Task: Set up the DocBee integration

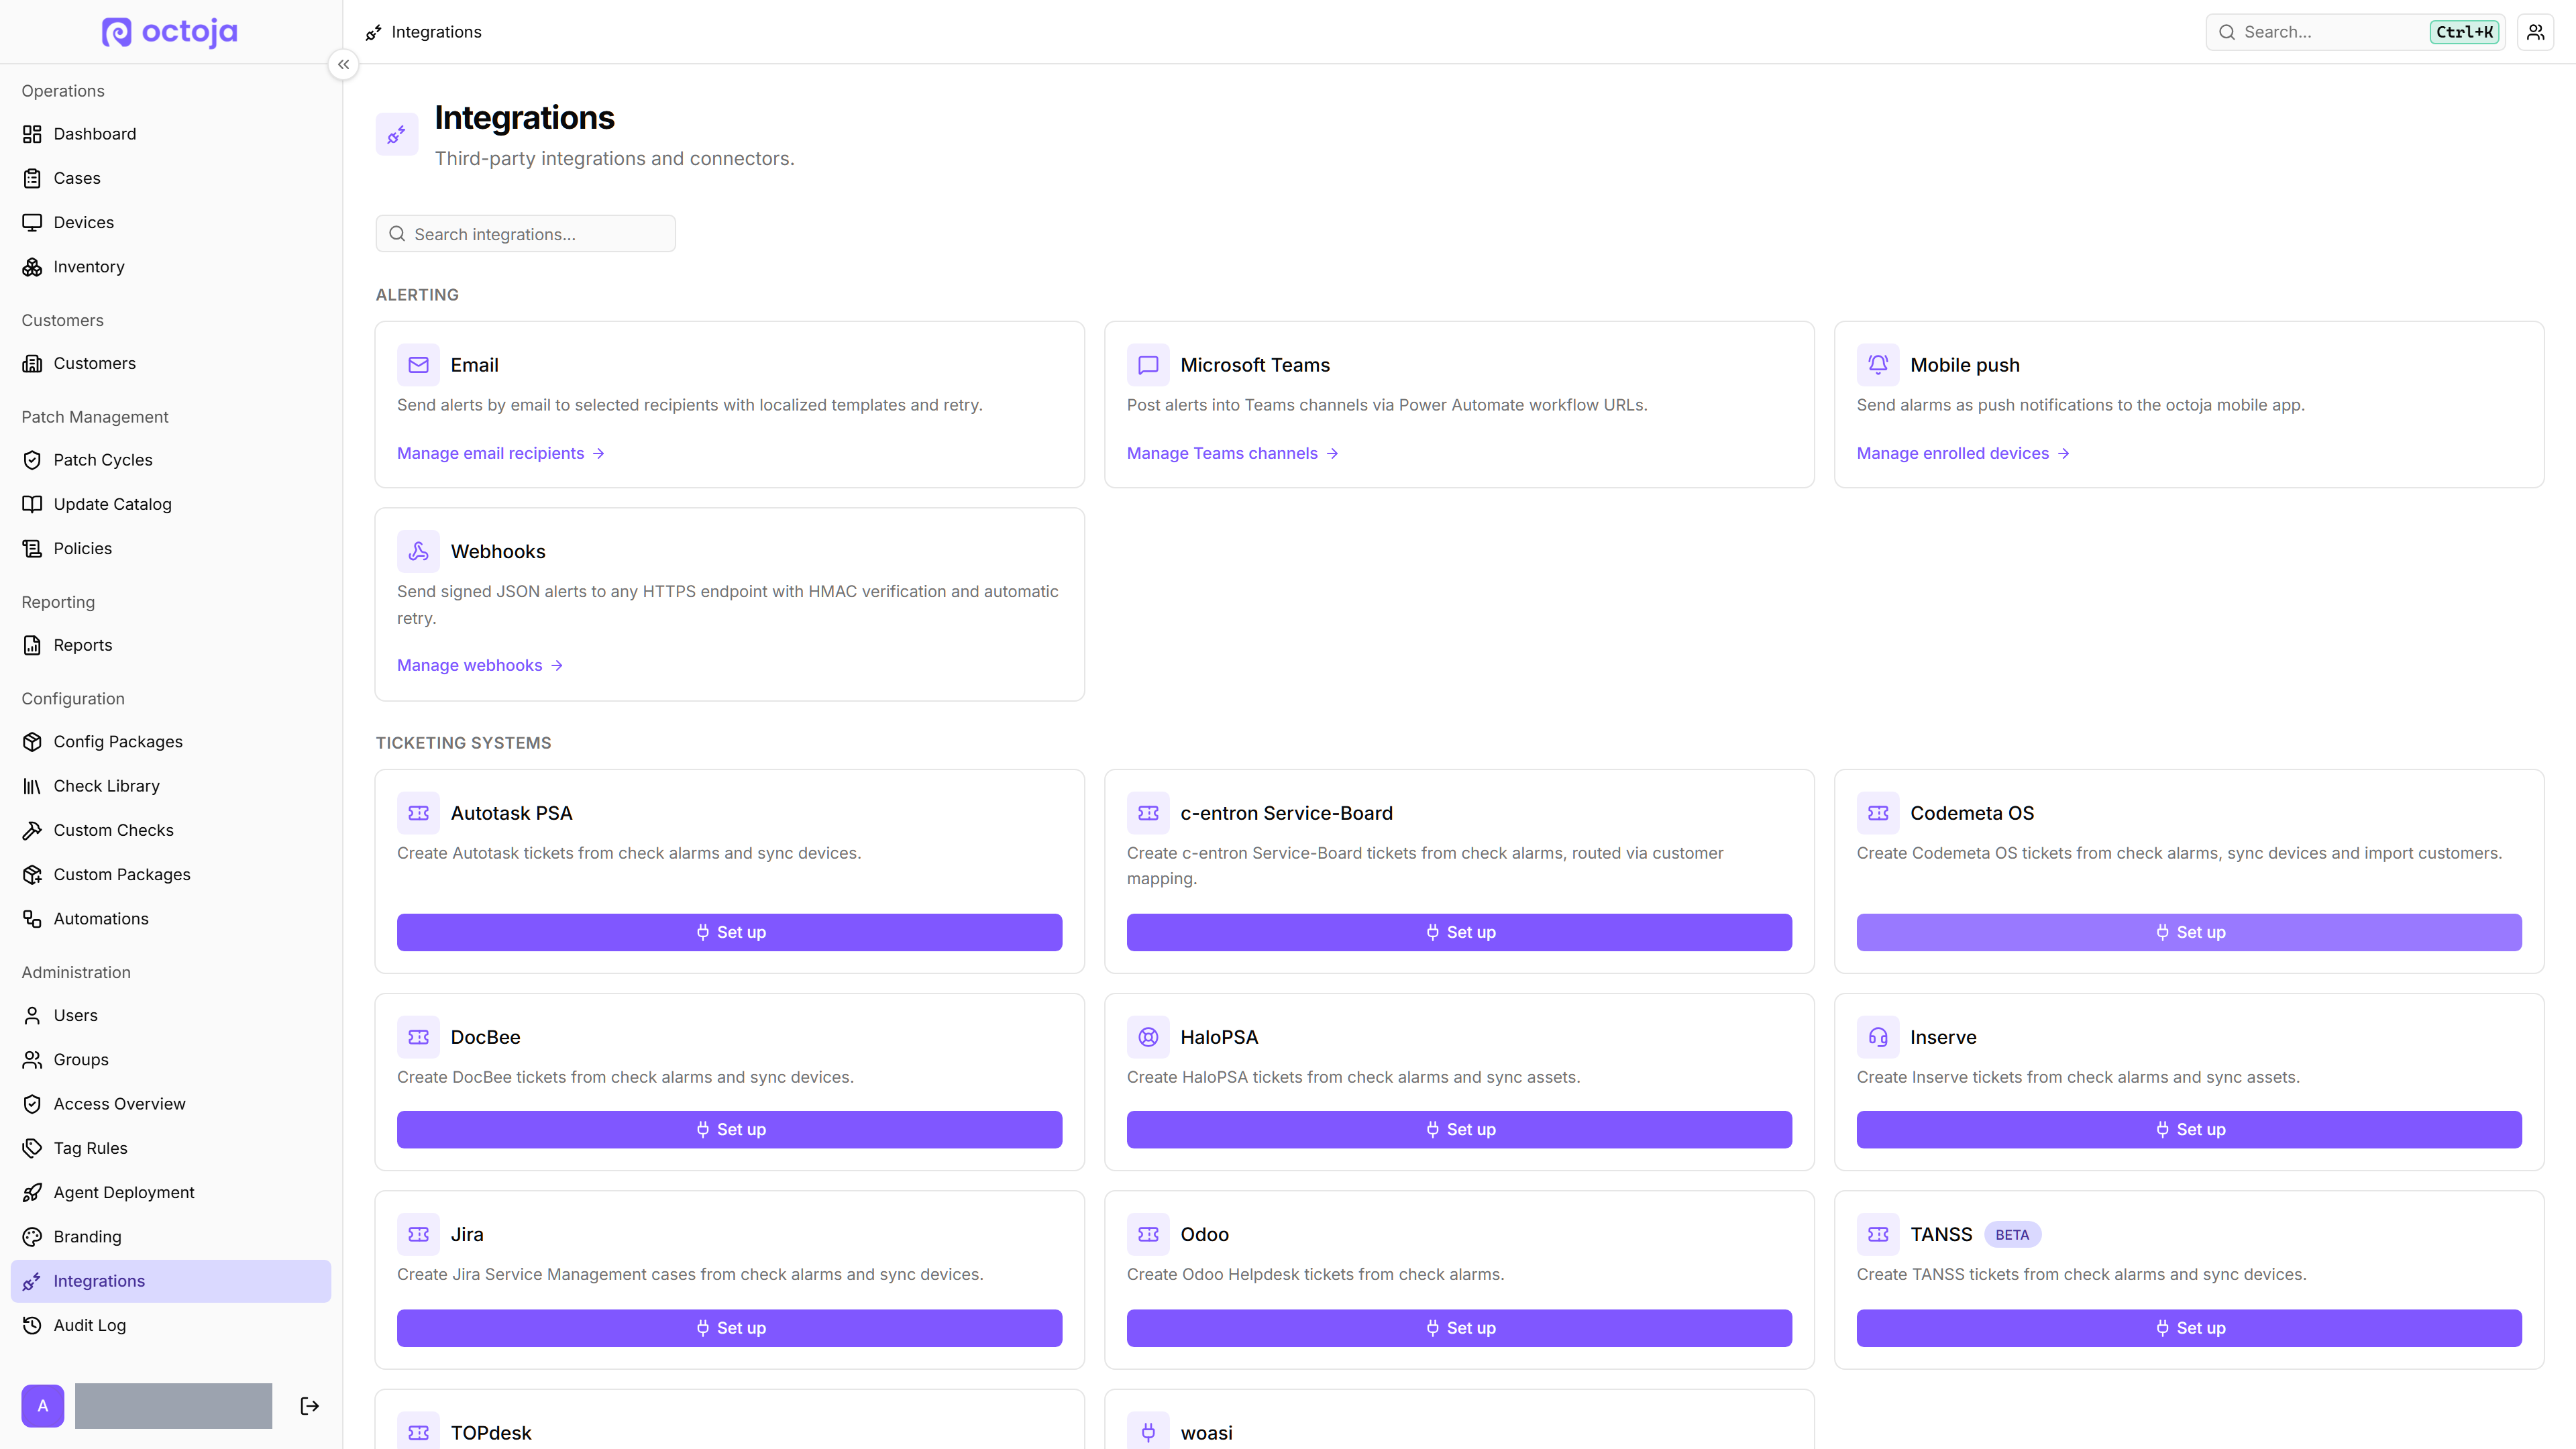Action: 730,1129
